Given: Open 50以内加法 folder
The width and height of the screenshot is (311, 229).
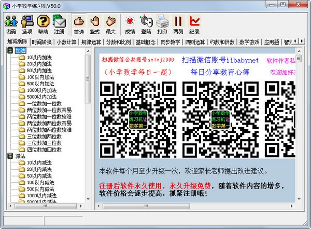Looking at the screenshot, I should 35,71.
